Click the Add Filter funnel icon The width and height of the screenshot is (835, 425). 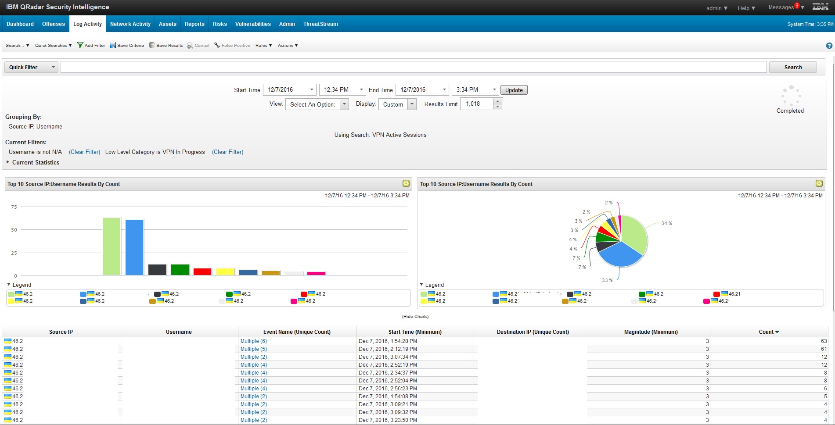[80, 45]
